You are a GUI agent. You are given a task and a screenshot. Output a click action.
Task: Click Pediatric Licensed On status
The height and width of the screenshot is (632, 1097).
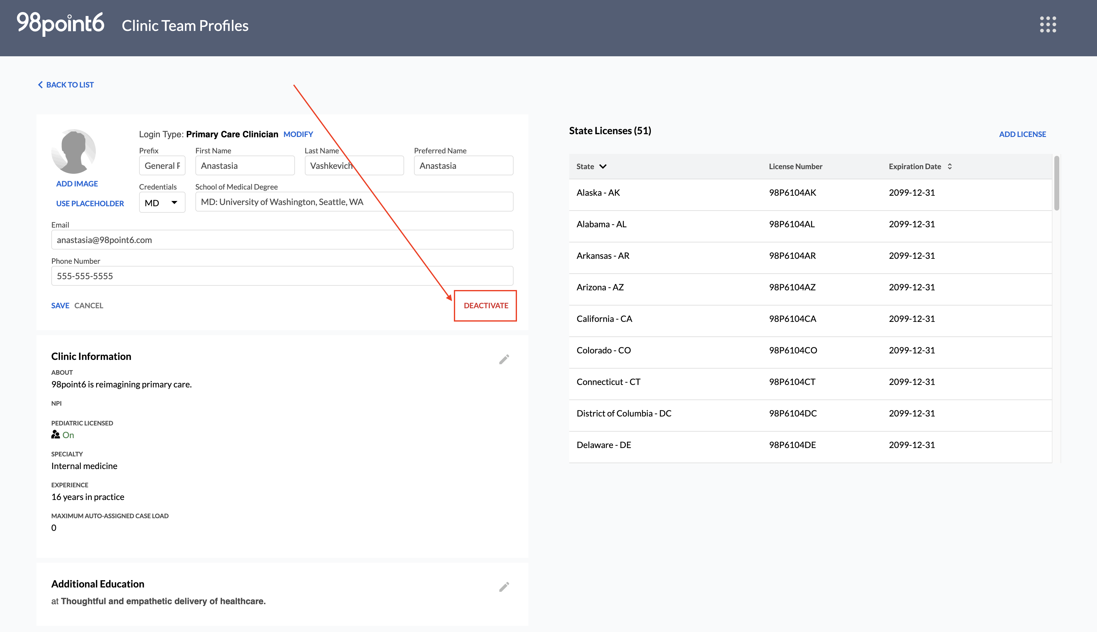click(68, 435)
